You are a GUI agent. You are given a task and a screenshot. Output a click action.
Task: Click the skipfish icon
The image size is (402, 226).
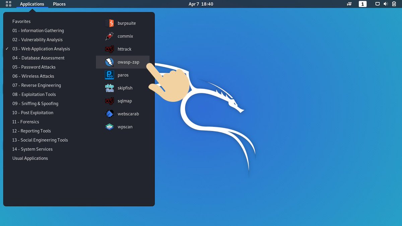pyautogui.click(x=110, y=88)
